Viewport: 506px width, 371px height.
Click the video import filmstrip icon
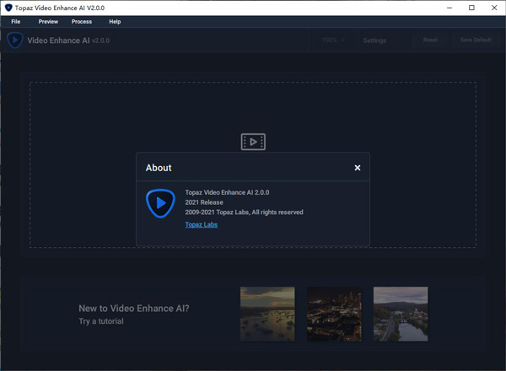[x=253, y=142]
